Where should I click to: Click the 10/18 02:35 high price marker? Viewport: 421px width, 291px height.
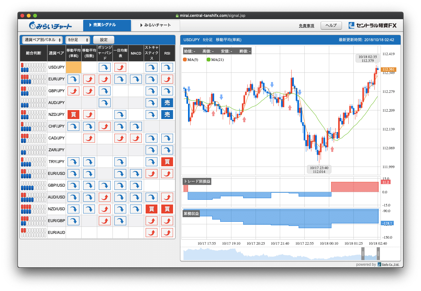tap(367, 59)
